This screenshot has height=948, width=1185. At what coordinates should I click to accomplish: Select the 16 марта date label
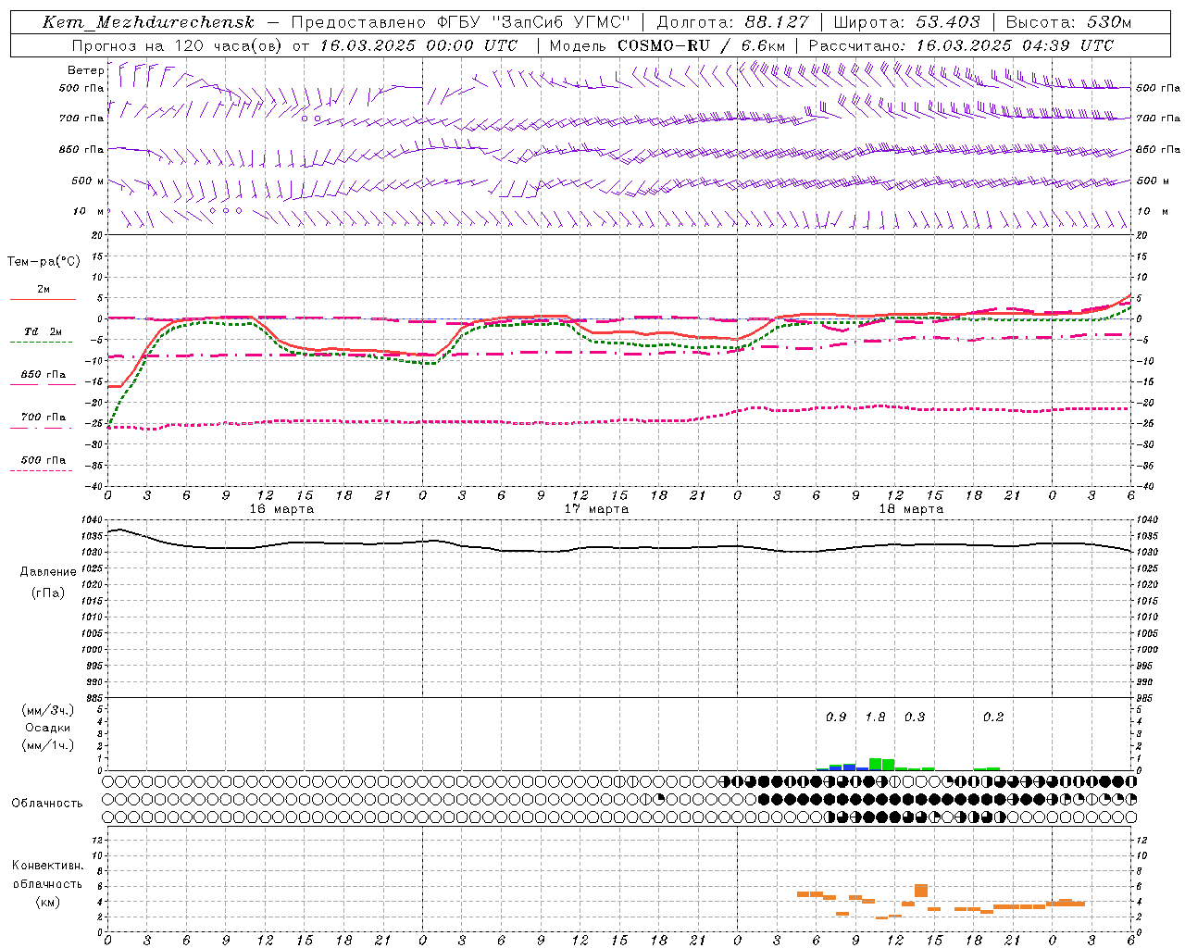click(281, 509)
